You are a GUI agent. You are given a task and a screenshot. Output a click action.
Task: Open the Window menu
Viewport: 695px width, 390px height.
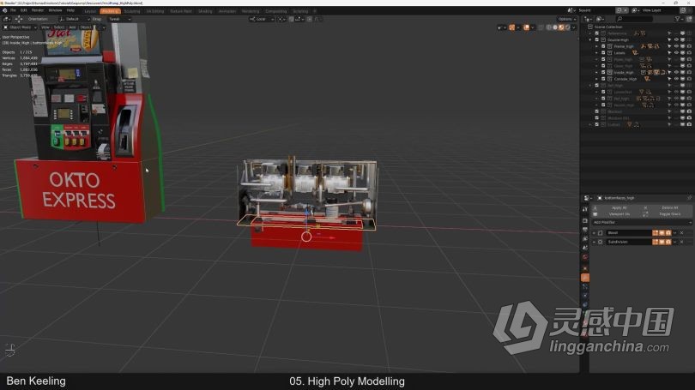55,10
